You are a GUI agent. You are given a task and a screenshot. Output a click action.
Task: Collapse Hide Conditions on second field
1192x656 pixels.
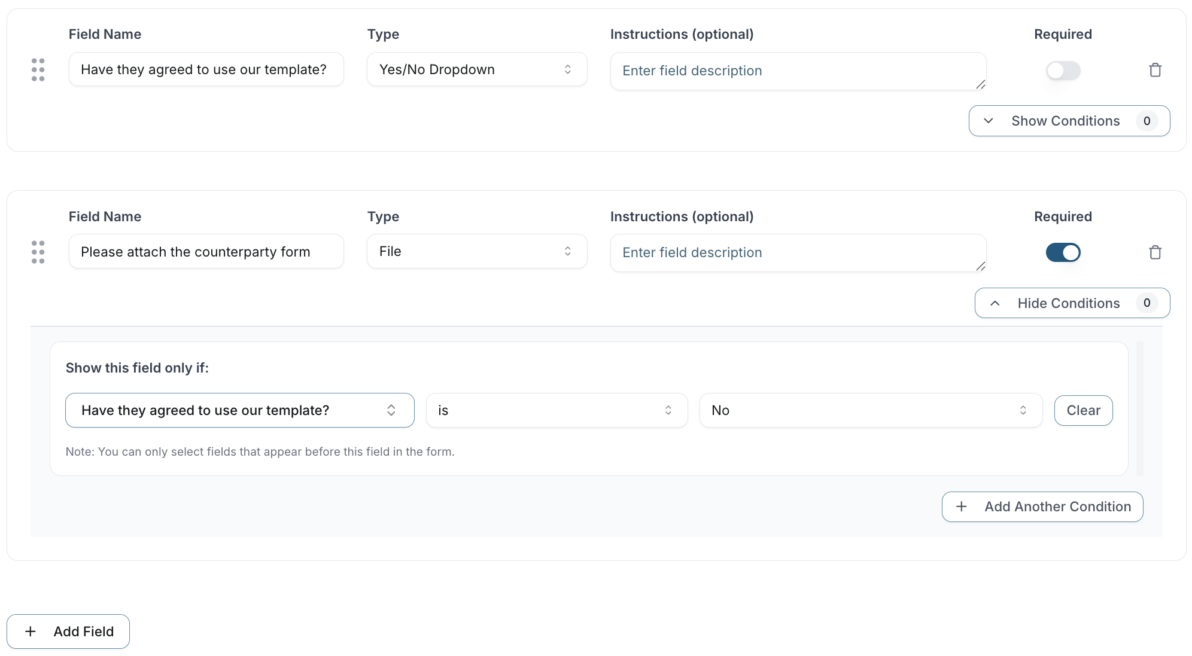pos(1072,303)
